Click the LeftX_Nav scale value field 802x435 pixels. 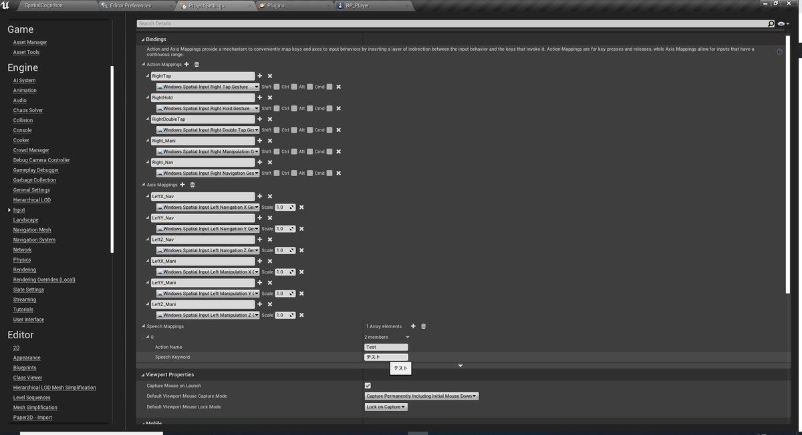click(x=285, y=207)
